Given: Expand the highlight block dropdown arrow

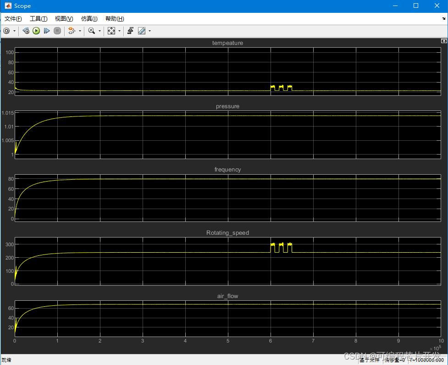Looking at the screenshot, I should click(x=80, y=31).
